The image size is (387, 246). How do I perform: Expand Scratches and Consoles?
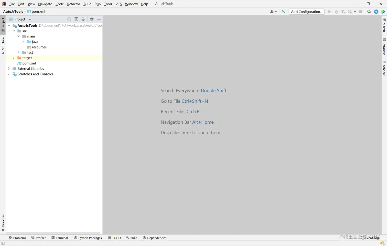click(9, 74)
